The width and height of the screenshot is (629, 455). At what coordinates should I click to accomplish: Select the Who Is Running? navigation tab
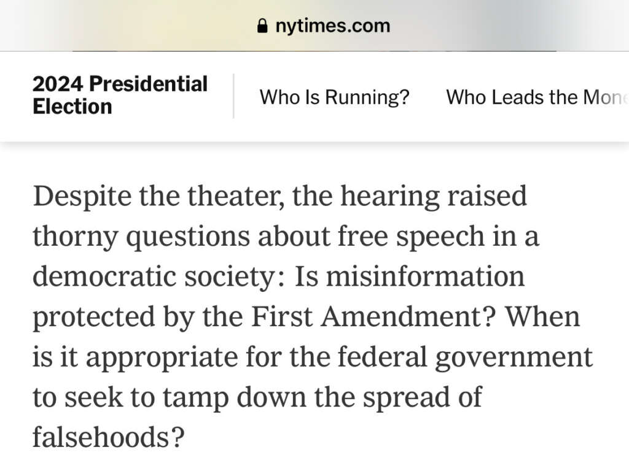pos(335,97)
